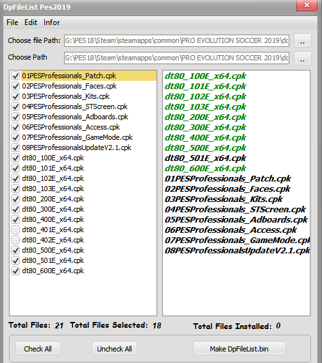Select dt80_402E_x64.cpk file name
Image resolution: width=322 pixels, height=363 pixels.
(x=53, y=240)
